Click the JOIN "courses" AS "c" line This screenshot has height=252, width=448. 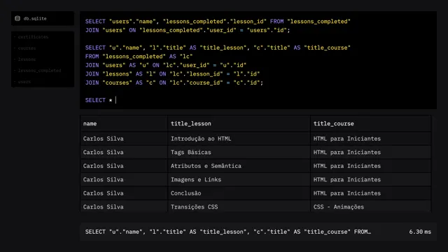(174, 83)
